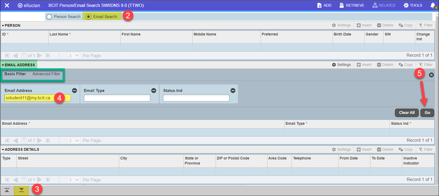Screen dimensions: 439x196
Task: Go to previous page in ADDRESS DETAILS section
Action: tap(15, 180)
